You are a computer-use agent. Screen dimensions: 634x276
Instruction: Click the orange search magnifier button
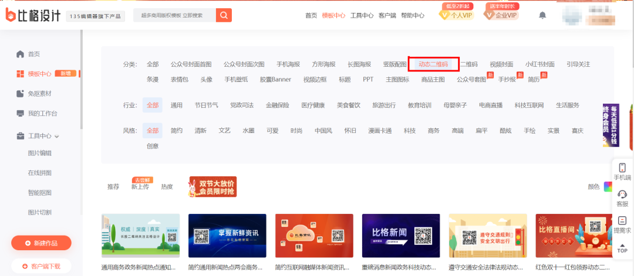pos(224,15)
